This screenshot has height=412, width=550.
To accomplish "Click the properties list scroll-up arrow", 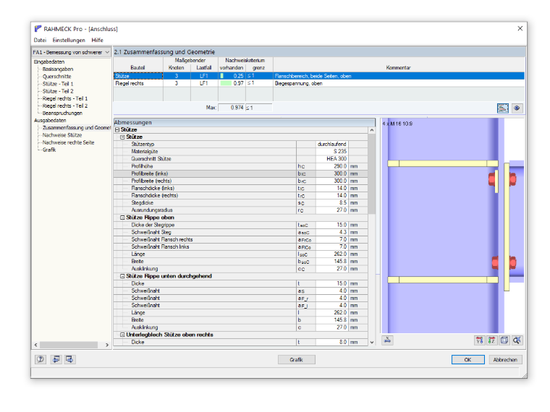I will (x=372, y=130).
